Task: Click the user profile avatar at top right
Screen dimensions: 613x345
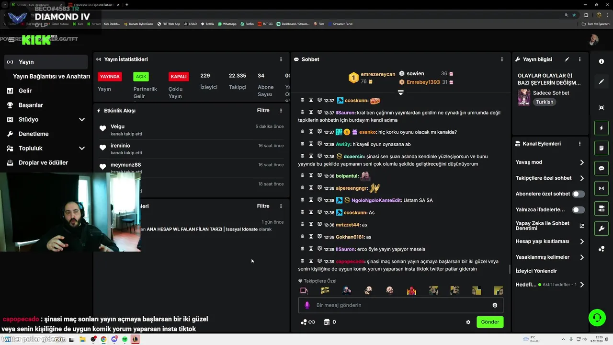Action: click(x=594, y=40)
